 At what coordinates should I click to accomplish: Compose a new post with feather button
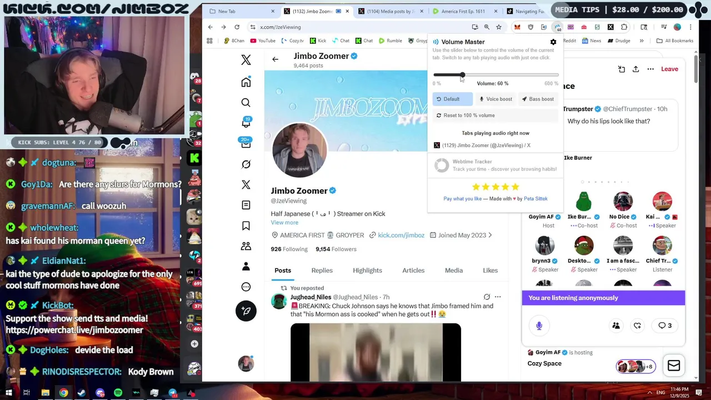(246, 311)
